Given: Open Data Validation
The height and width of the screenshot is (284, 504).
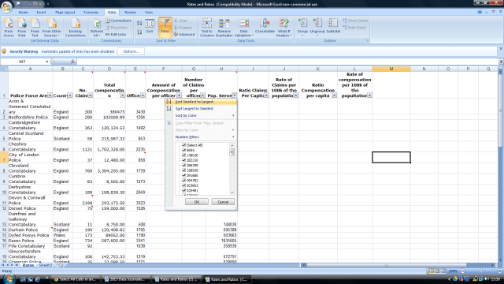Looking at the screenshot, I should 243,28.
